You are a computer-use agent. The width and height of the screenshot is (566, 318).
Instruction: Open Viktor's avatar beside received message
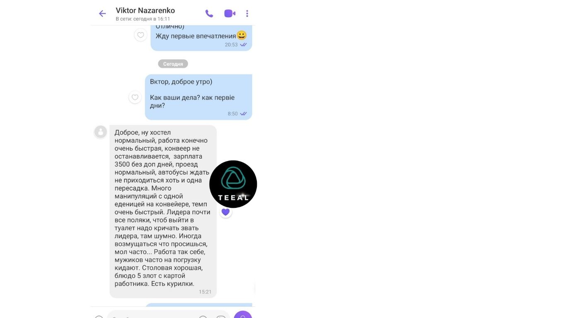pyautogui.click(x=100, y=132)
